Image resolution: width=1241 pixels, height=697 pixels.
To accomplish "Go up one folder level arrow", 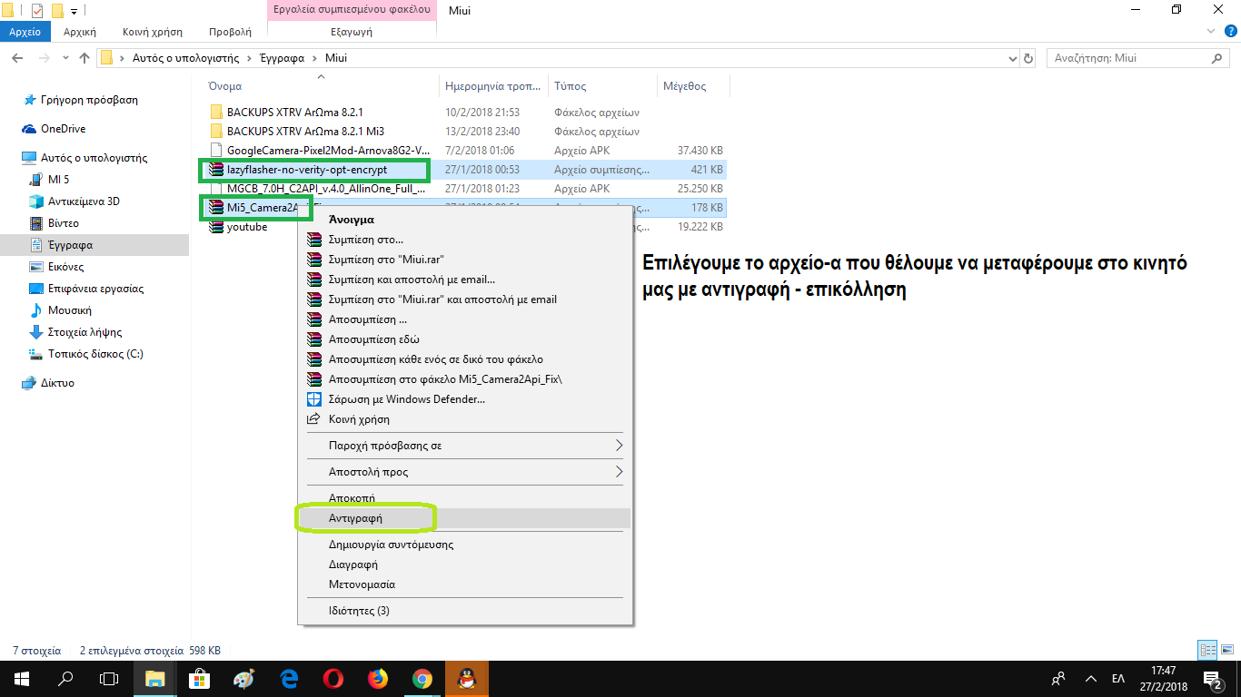I will [x=84, y=58].
